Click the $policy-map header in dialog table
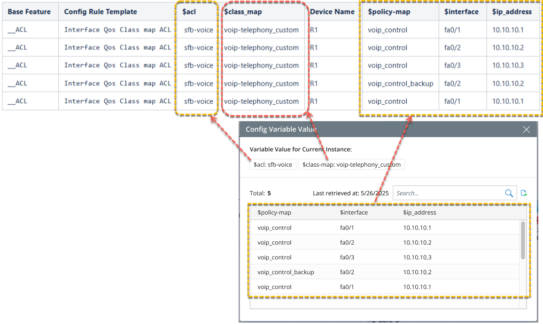Viewport: 543px width, 324px height. [x=274, y=213]
